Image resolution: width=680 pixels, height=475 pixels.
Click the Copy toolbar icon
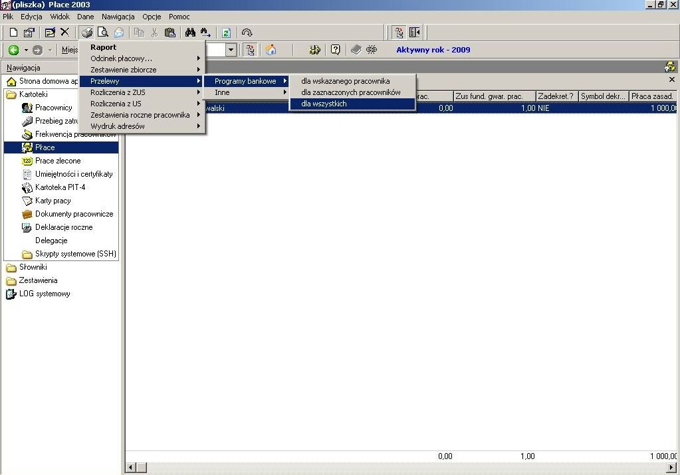139,33
